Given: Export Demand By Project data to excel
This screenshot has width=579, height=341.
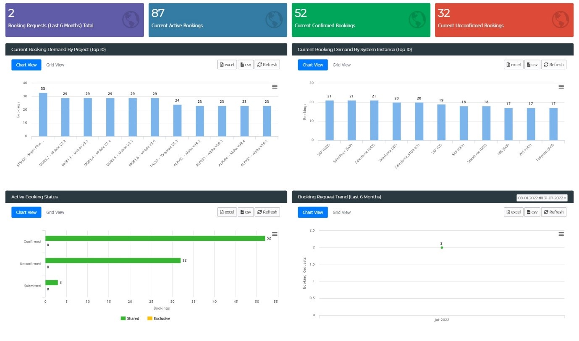Looking at the screenshot, I should pos(227,65).
